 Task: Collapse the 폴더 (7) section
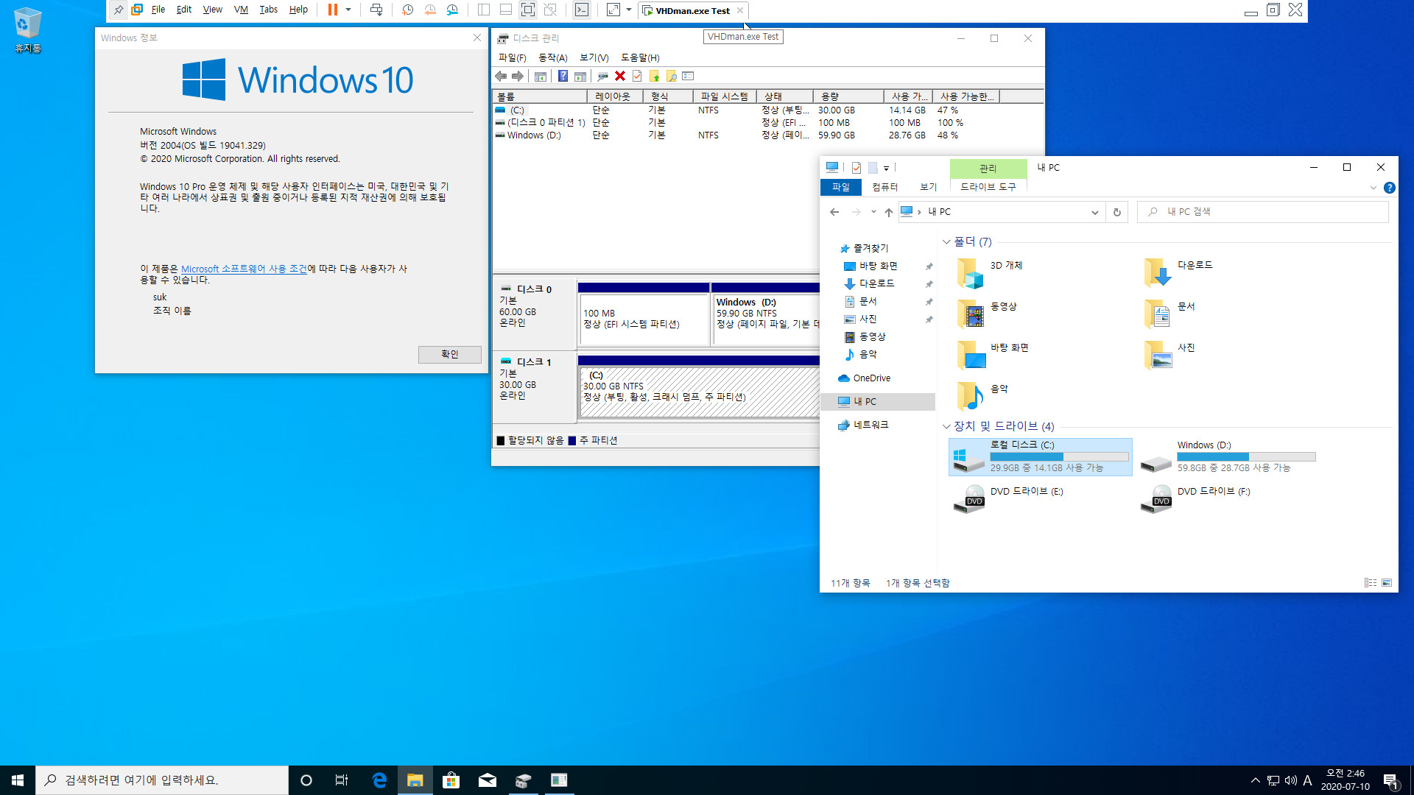946,242
